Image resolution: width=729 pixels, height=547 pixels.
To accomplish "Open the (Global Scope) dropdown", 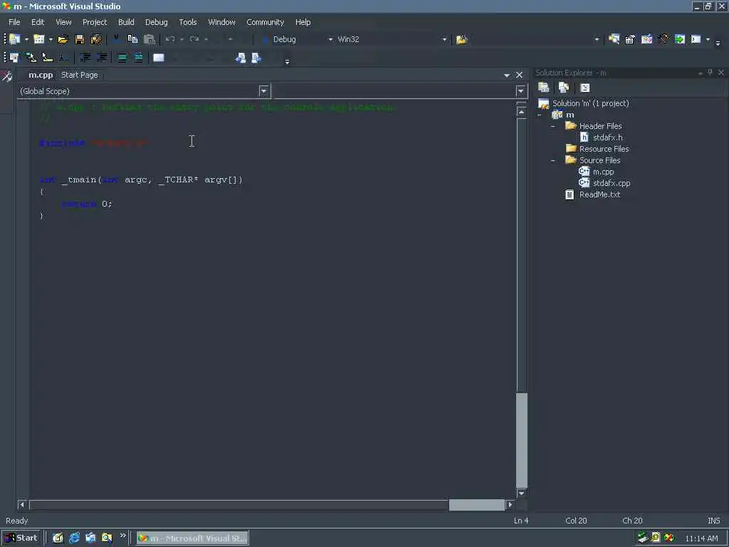I will tap(263, 90).
